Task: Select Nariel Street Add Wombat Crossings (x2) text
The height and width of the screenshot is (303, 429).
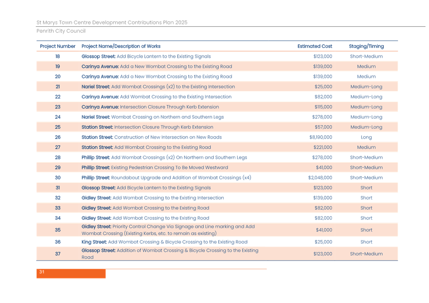Action: [158, 87]
